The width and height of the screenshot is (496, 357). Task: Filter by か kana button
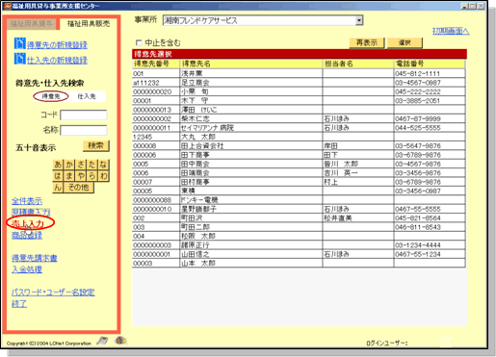[69, 165]
